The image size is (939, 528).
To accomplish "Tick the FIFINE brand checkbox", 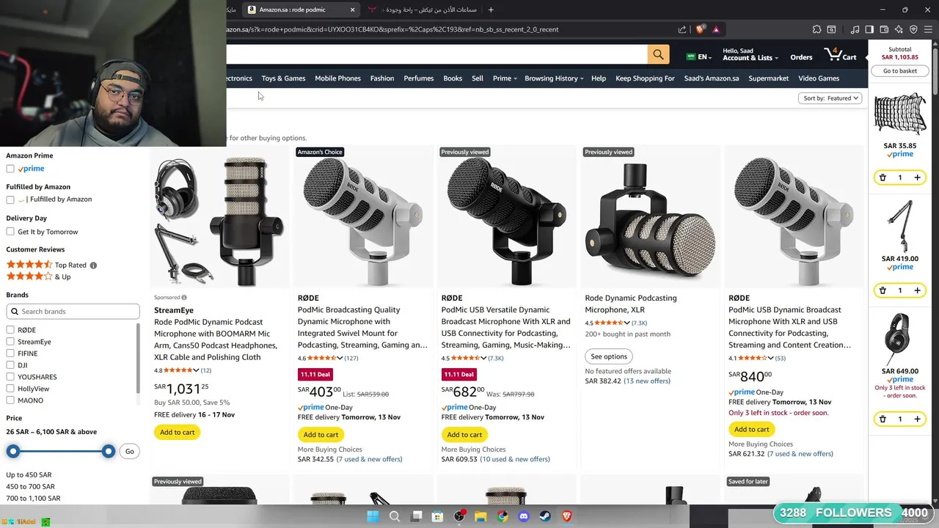I will pyautogui.click(x=10, y=353).
